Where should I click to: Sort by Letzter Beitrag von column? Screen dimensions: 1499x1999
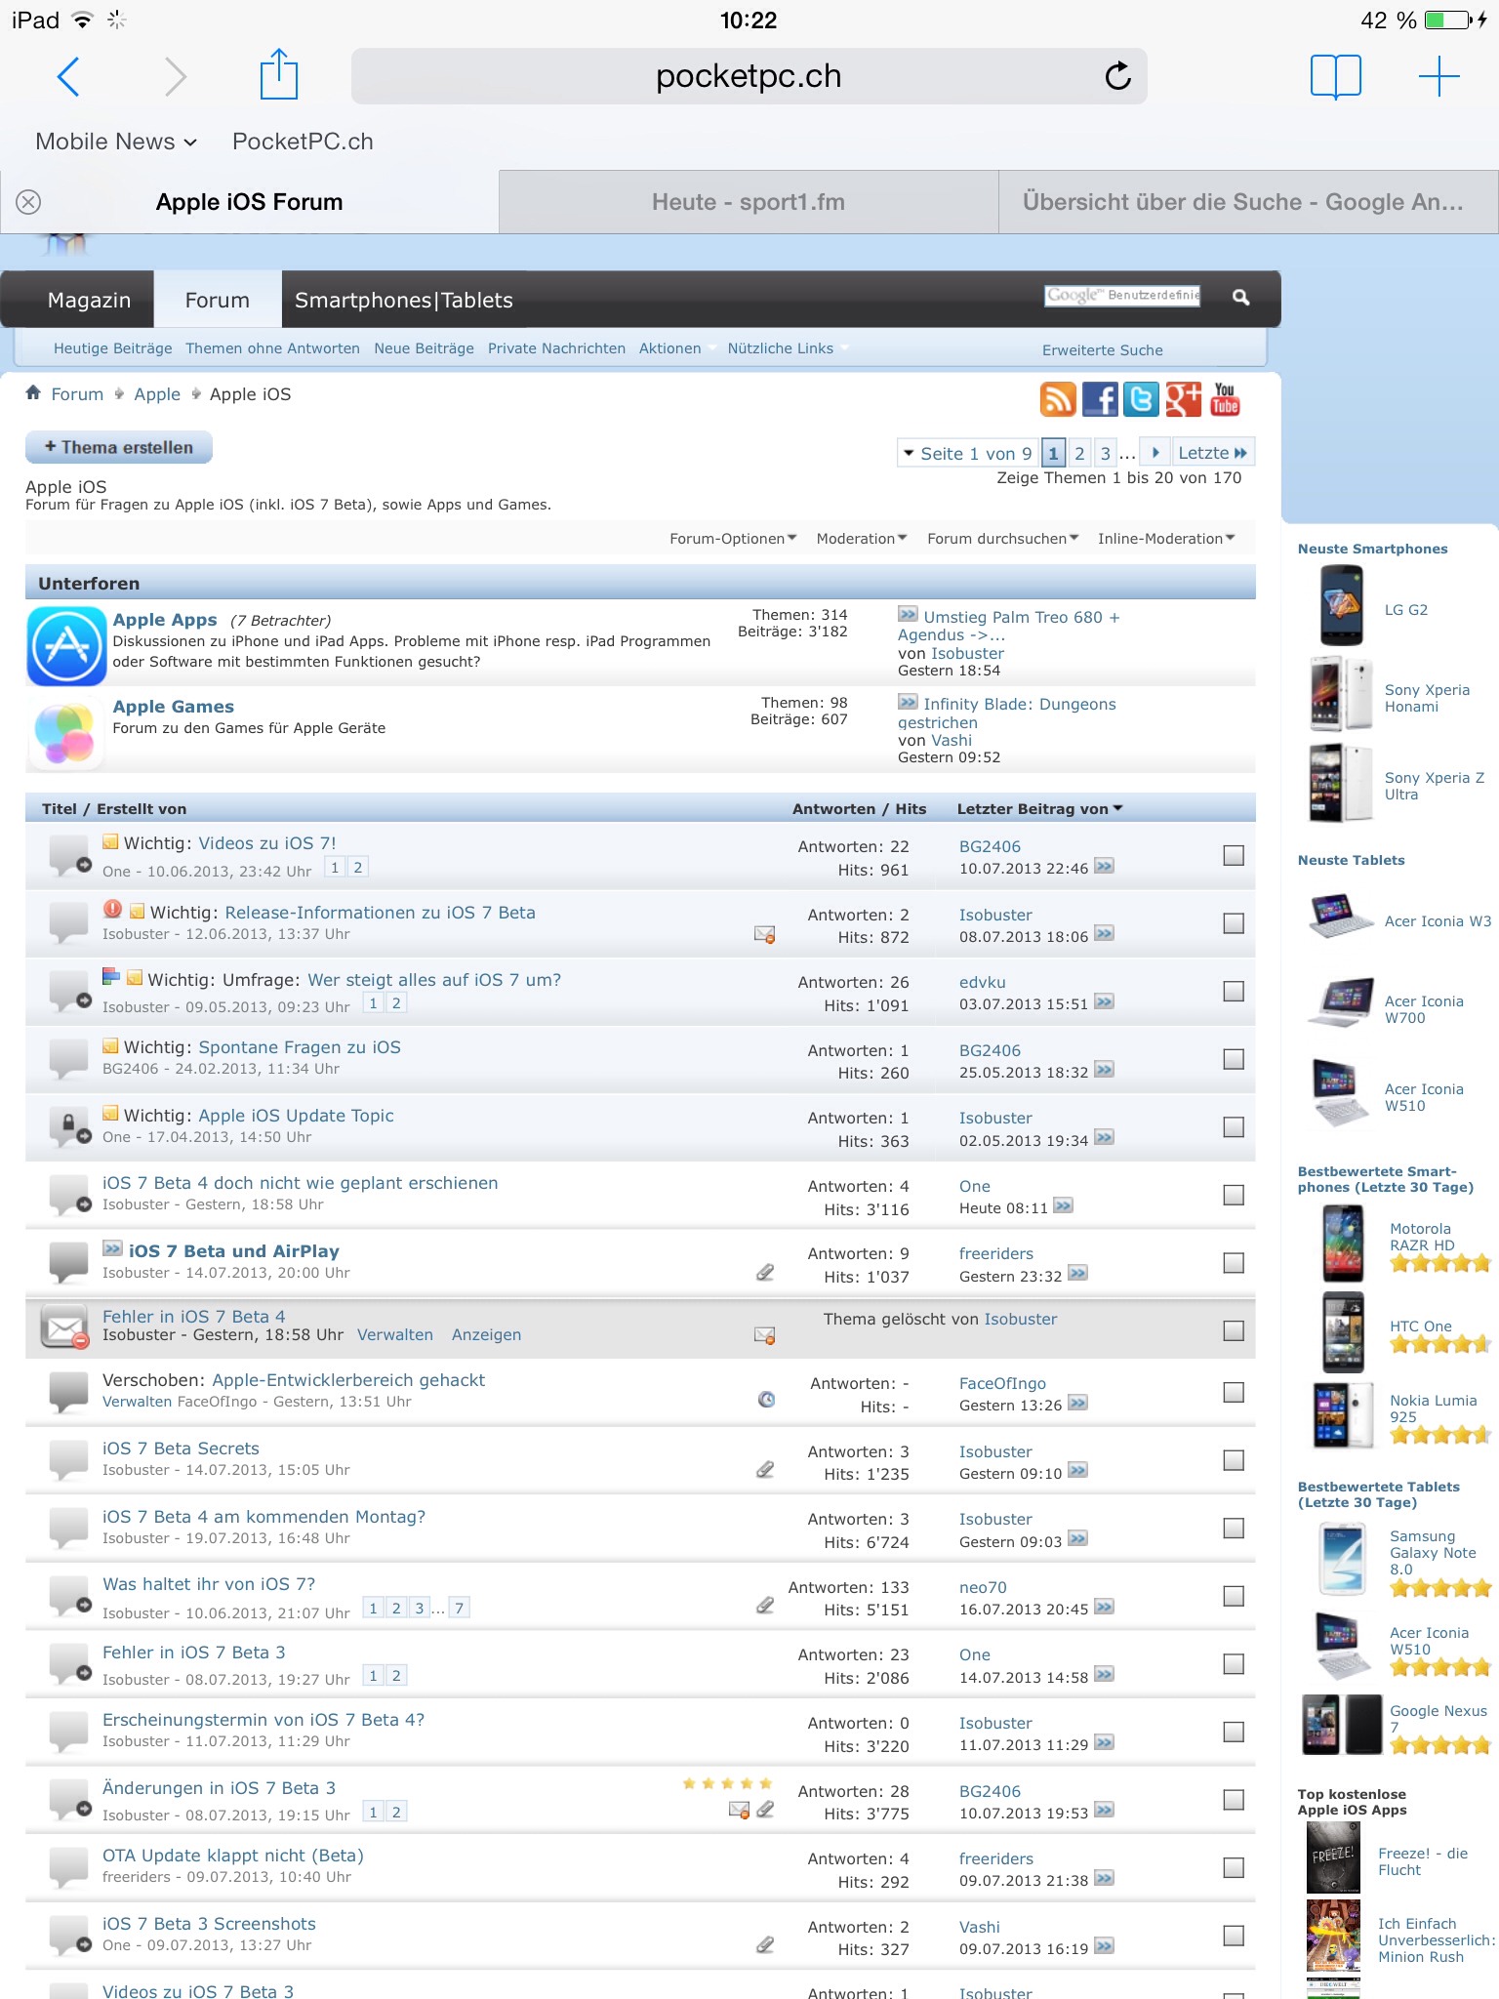pyautogui.click(x=1039, y=808)
